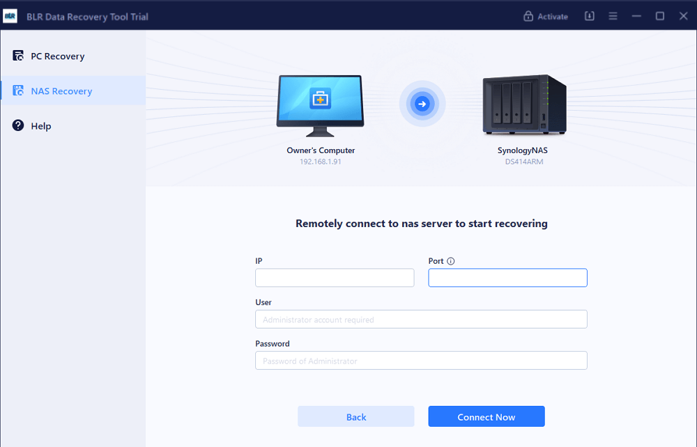Click the padlock icon beside Activate

click(528, 17)
